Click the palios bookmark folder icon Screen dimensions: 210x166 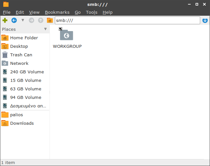coord(5,115)
